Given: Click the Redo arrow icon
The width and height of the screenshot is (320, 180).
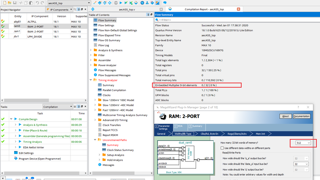Looking at the screenshot, I should [42, 3].
